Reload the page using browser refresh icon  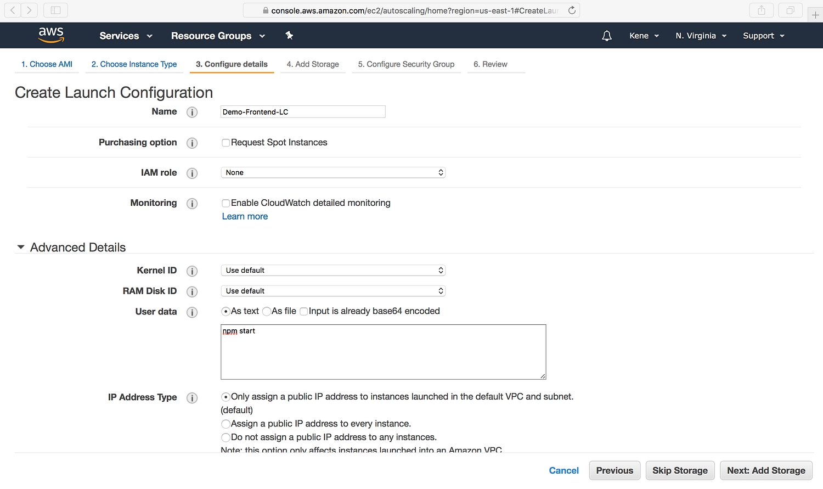572,10
